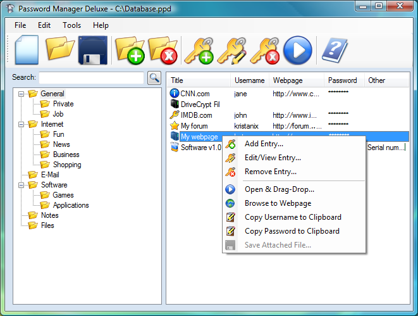418x316 pixels.
Task: Sort entries by Username column header
Action: point(249,80)
